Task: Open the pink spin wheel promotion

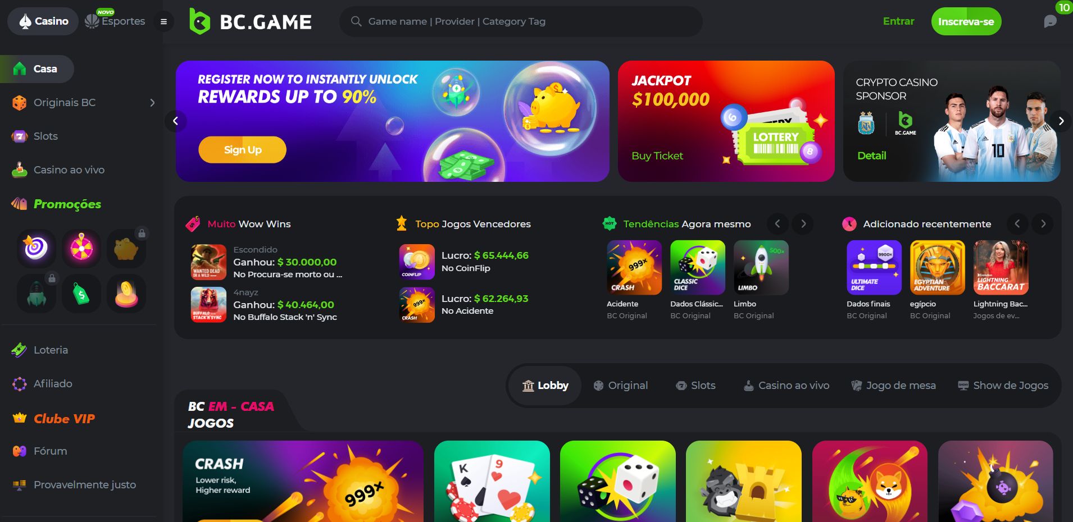Action: pyautogui.click(x=81, y=248)
